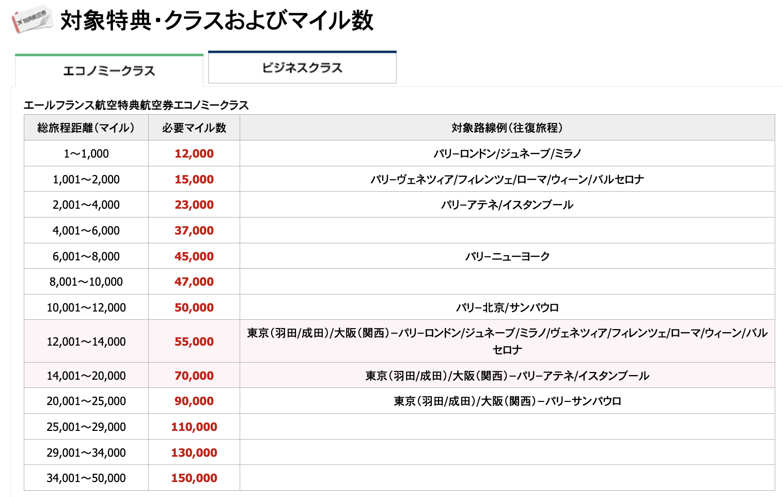
Task: Click the 110,000 miles value
Action: (194, 427)
